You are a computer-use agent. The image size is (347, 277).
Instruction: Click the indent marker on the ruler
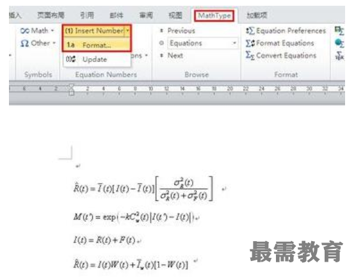point(71,89)
